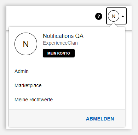Click the blue ABMELDEN logout text

click(100, 119)
